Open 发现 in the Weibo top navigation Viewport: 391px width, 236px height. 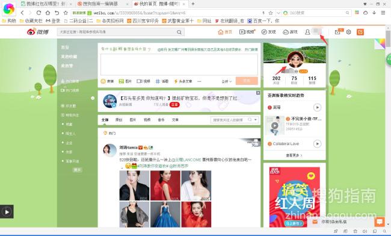tap(268, 32)
